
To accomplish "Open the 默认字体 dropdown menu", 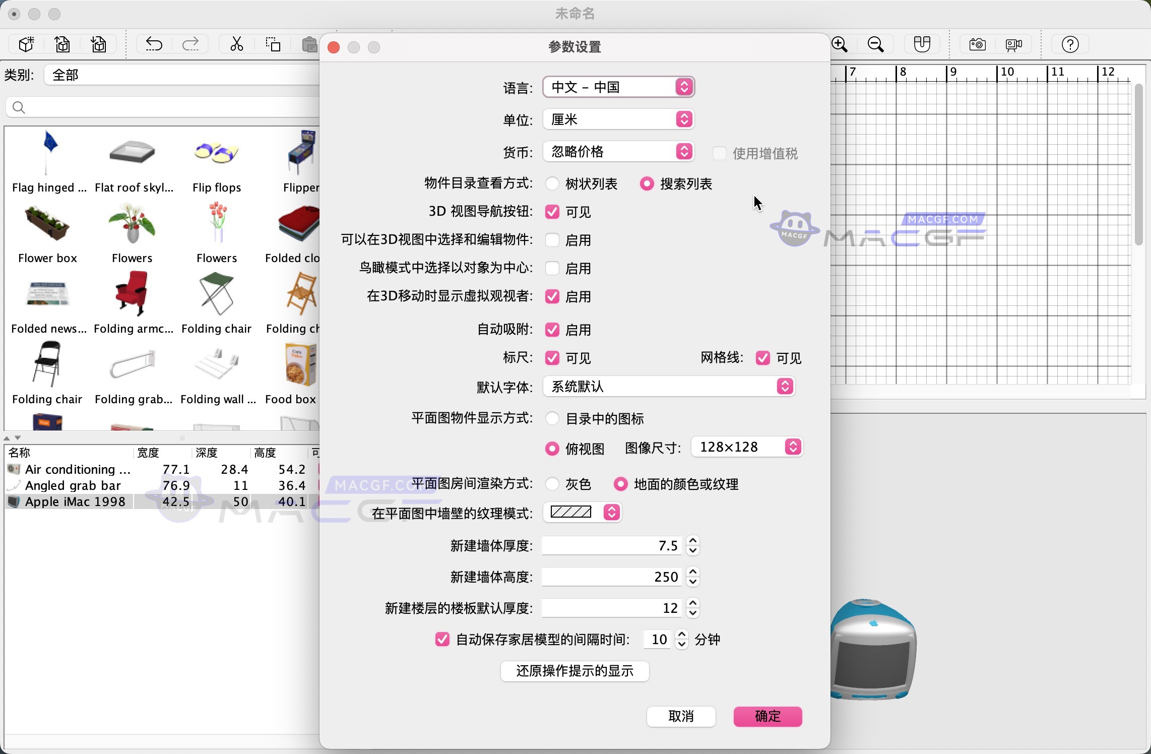I will [785, 387].
